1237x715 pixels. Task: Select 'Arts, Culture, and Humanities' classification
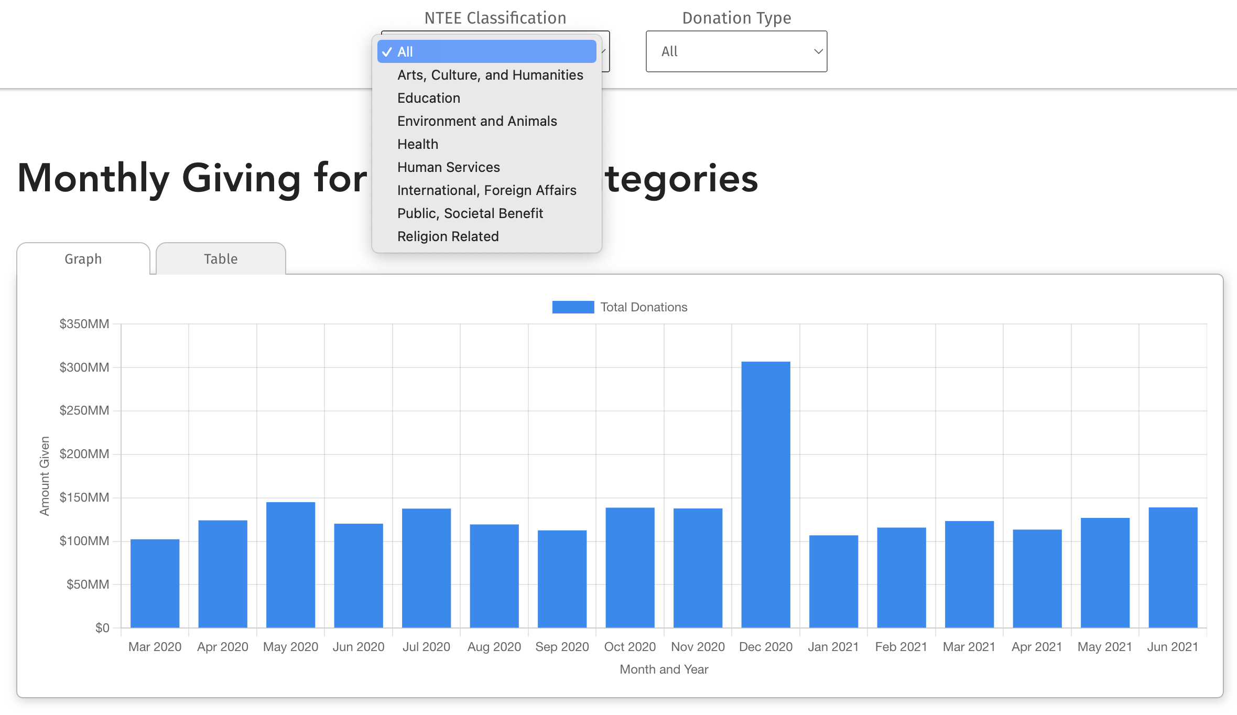(489, 75)
